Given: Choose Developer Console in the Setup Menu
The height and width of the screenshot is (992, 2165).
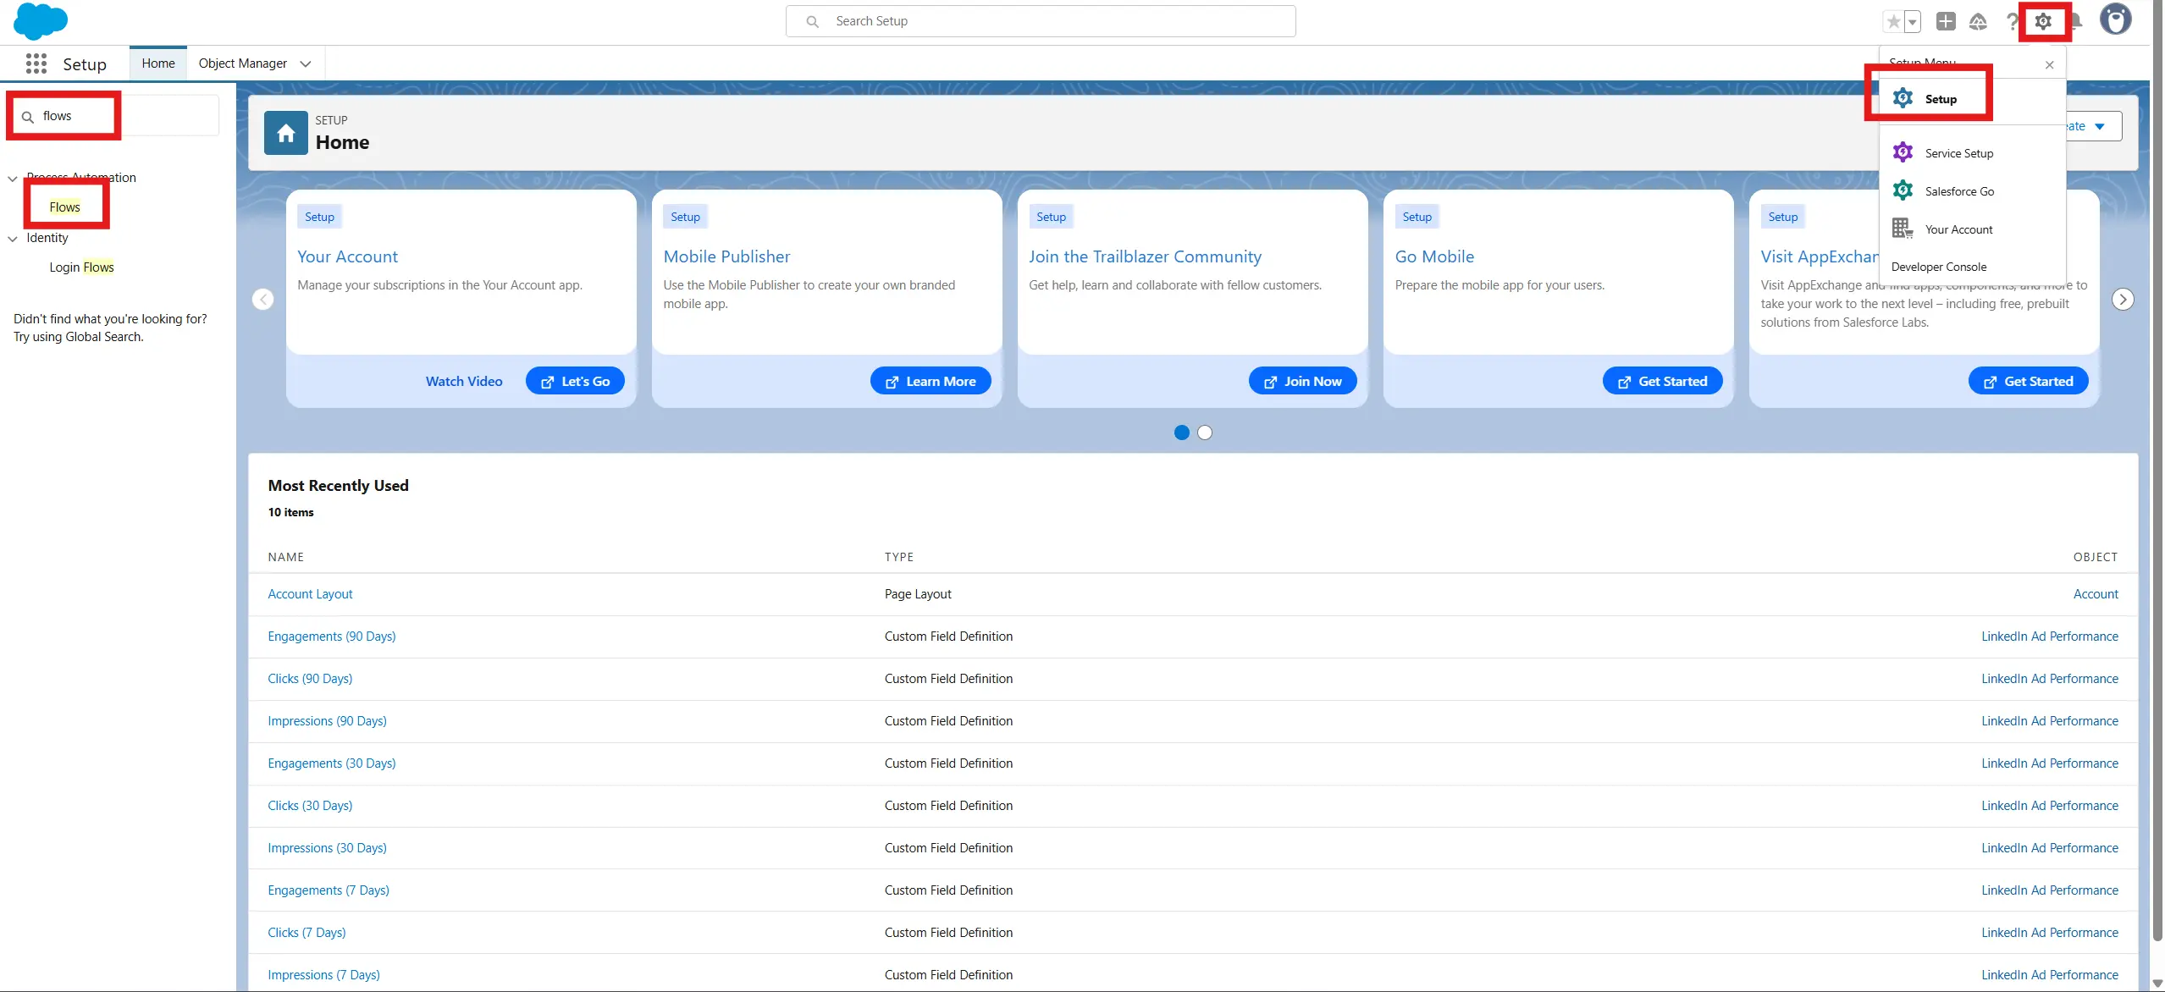Looking at the screenshot, I should tap(1938, 267).
